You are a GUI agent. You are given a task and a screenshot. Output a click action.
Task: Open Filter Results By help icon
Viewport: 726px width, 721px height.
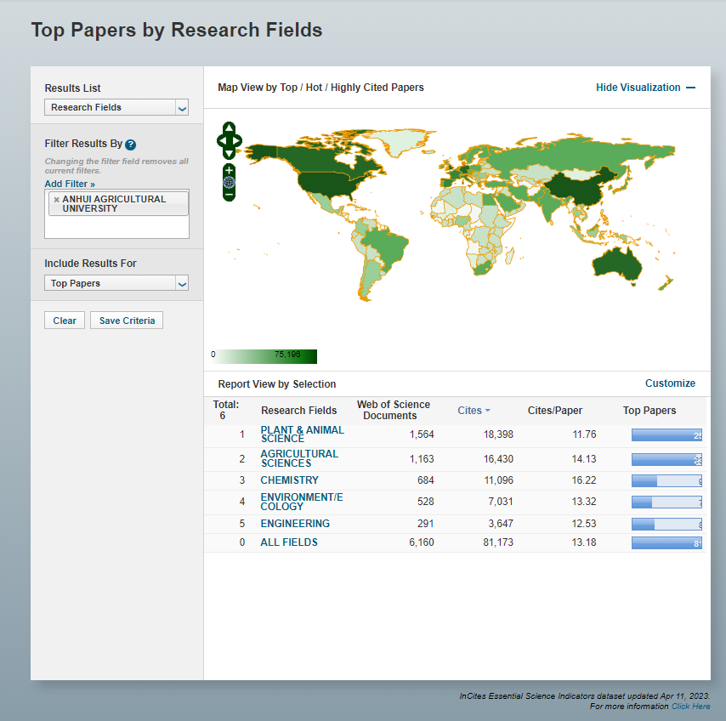click(x=131, y=145)
